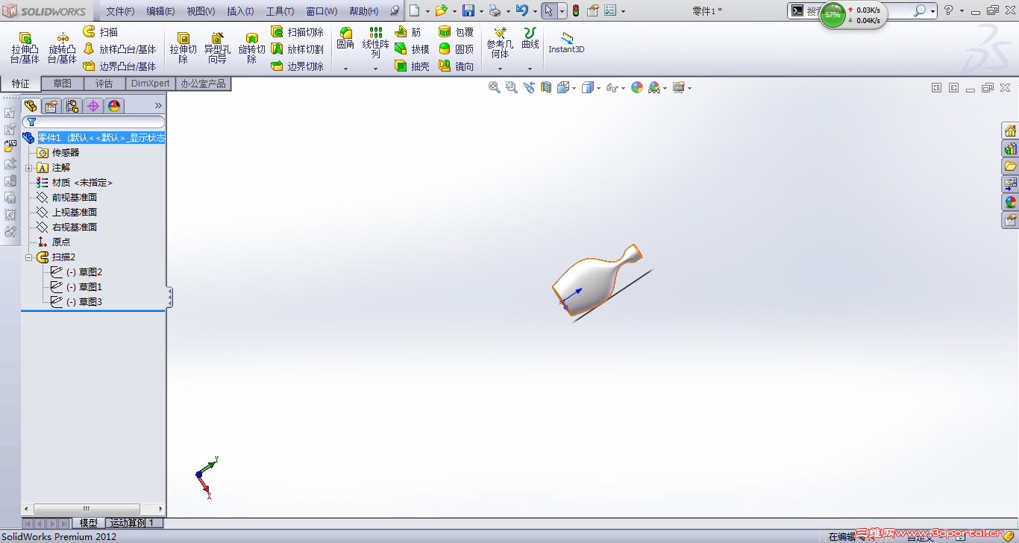Open the PropertyManager panel tab
1019x543 pixels.
[x=51, y=106]
